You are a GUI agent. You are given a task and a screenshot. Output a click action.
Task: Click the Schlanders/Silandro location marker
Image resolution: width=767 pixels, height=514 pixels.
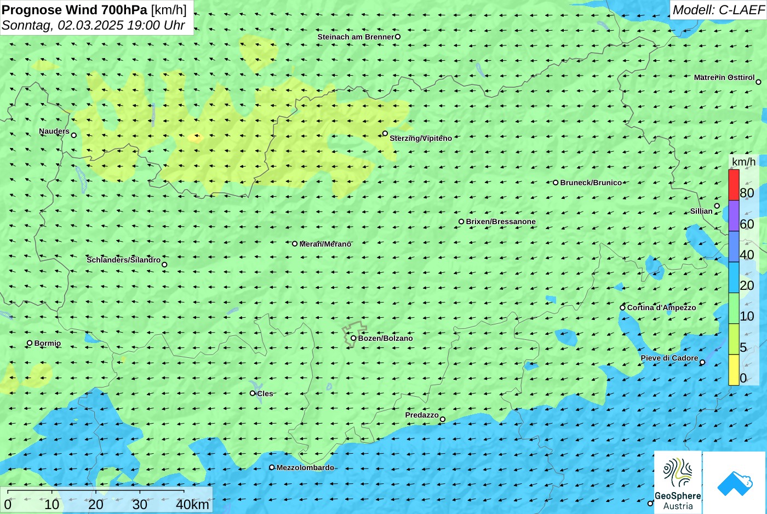click(x=164, y=265)
